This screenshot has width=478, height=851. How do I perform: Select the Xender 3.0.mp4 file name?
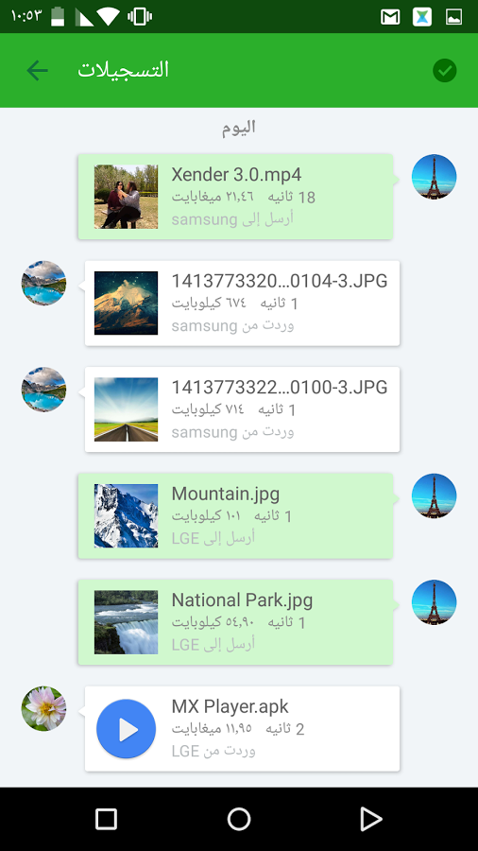click(236, 175)
